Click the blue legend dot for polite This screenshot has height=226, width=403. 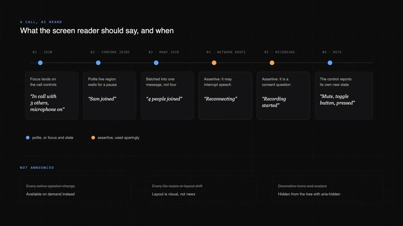coord(28,138)
